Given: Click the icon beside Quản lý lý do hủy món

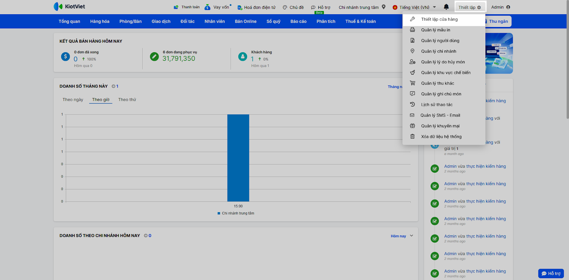Looking at the screenshot, I should [413, 62].
